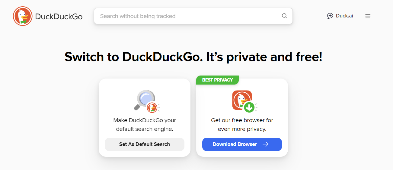Click the 'Switch to DuckDuckGo' headline
Image resolution: width=393 pixels, height=170 pixels.
193,57
